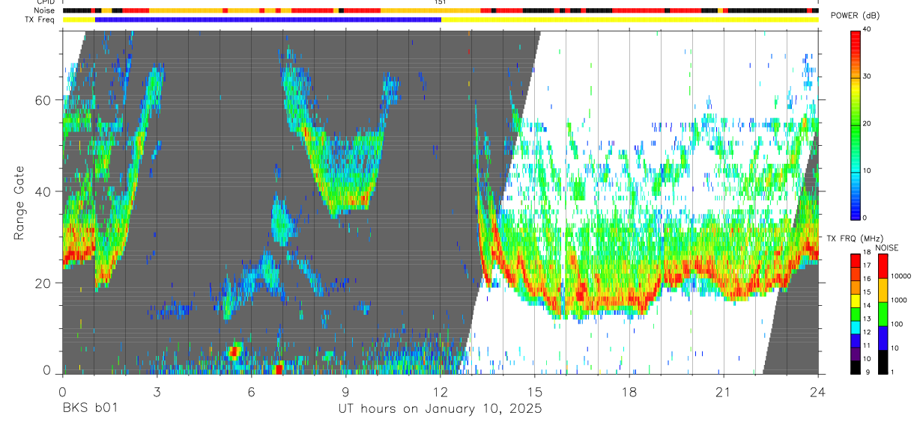Click the POWER (dB) colorbar title
This screenshot has width=920, height=424.
pyautogui.click(x=855, y=16)
